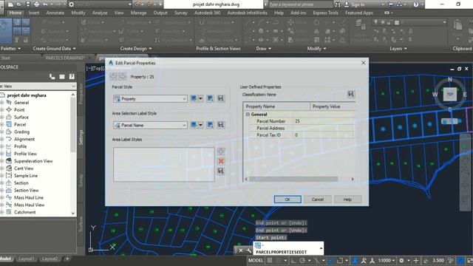Click the status bar plus icon
The width and height of the screenshot is (473, 266).
pyautogui.click(x=416, y=261)
